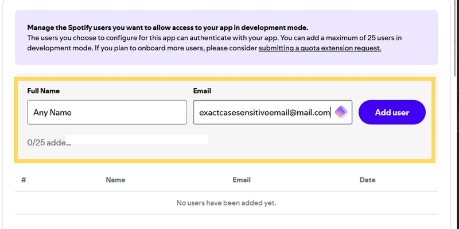This screenshot has width=459, height=229.
Task: Open submitting a quota extension request link
Action: (320, 48)
